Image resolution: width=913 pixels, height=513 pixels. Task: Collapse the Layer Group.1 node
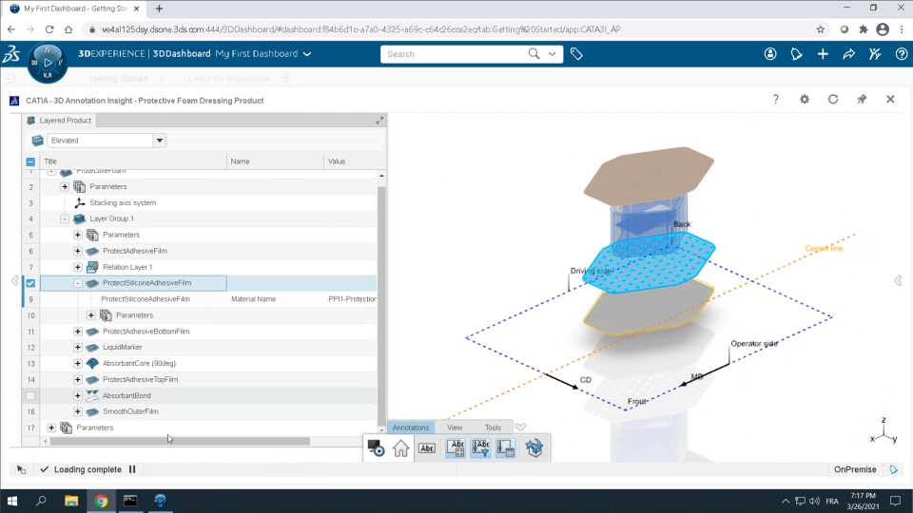tap(65, 218)
